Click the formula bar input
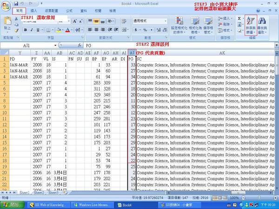 click(179, 46)
